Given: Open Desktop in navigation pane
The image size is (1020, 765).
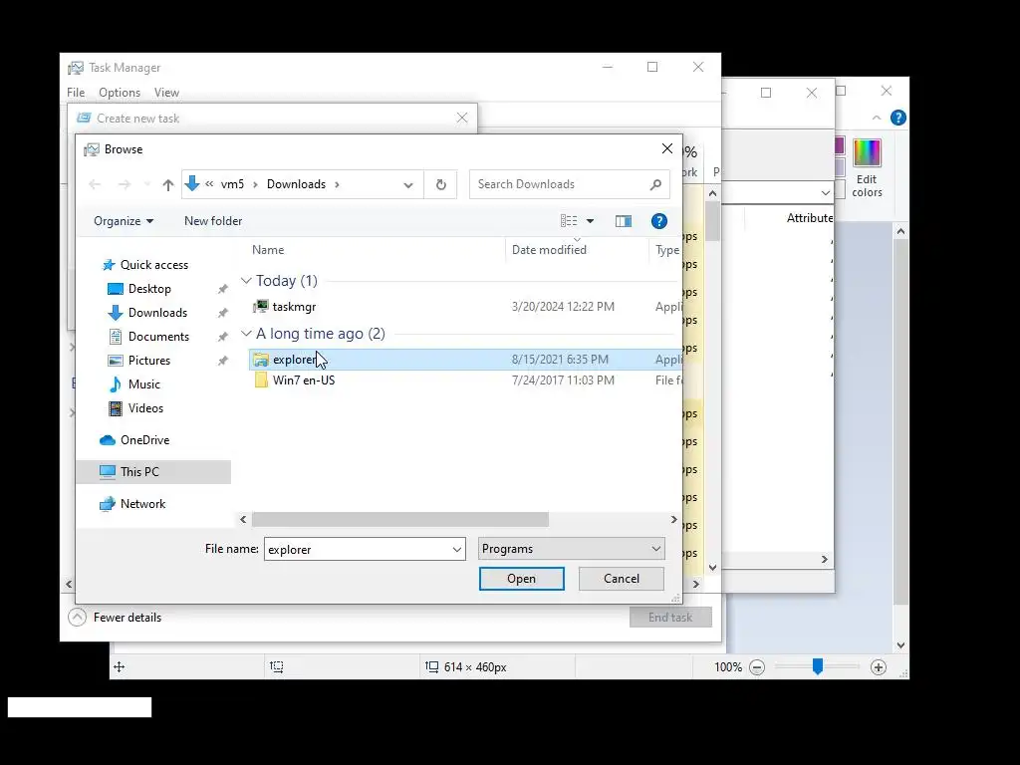Looking at the screenshot, I should [x=149, y=289].
